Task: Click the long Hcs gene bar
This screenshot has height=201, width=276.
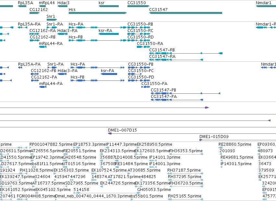Action: [x=98, y=13]
